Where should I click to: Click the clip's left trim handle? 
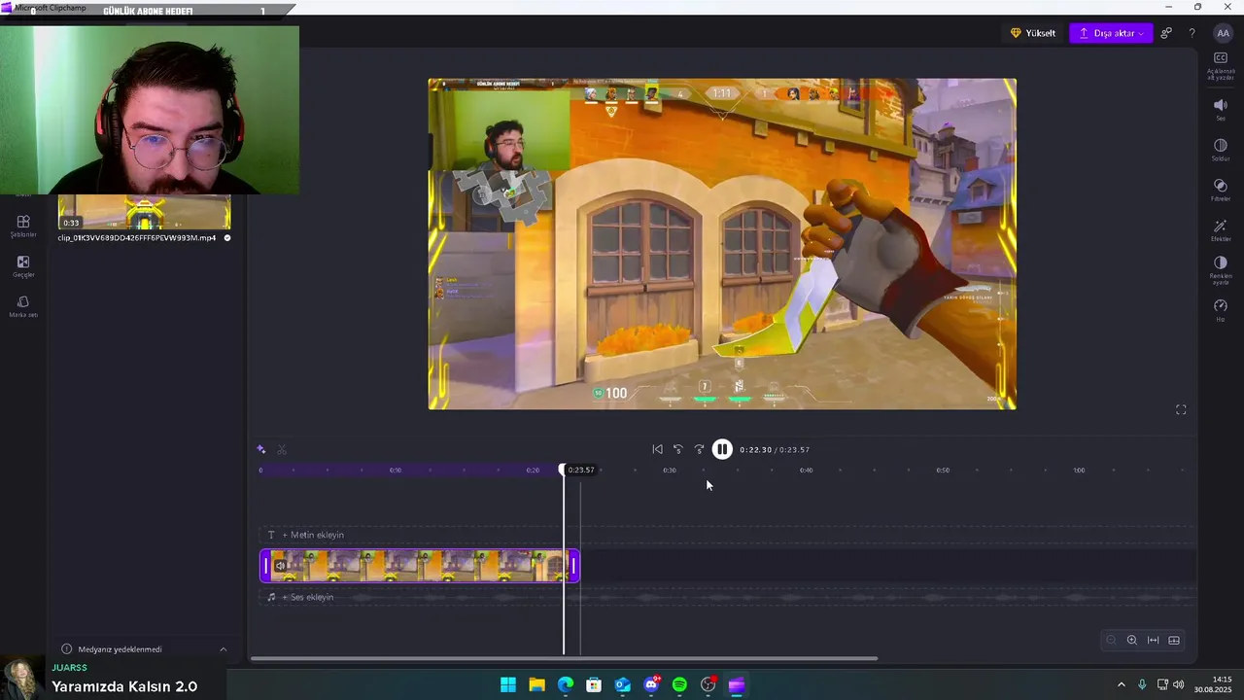[265, 566]
